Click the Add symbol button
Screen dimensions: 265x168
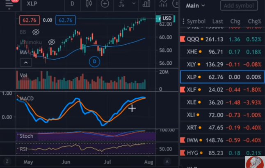[x=239, y=6]
